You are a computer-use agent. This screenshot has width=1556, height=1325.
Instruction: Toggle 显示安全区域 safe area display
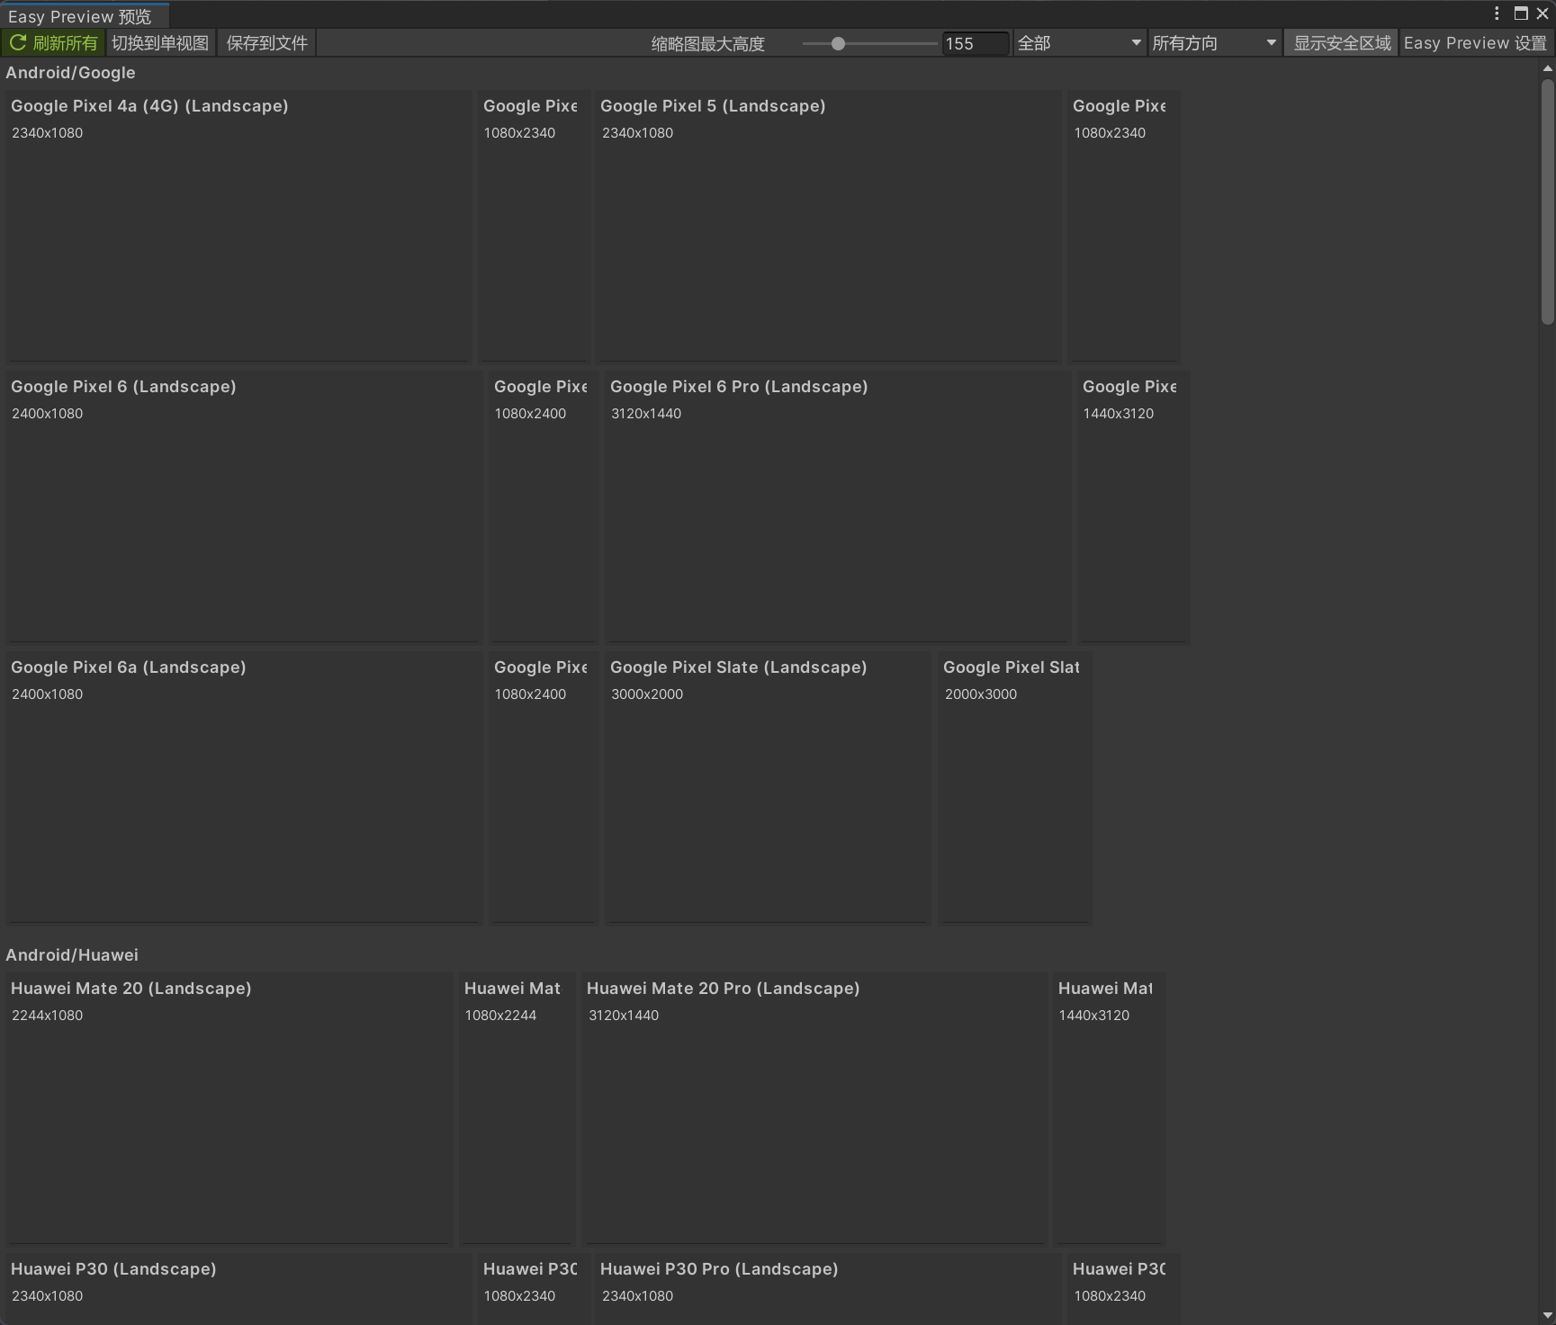tap(1341, 42)
